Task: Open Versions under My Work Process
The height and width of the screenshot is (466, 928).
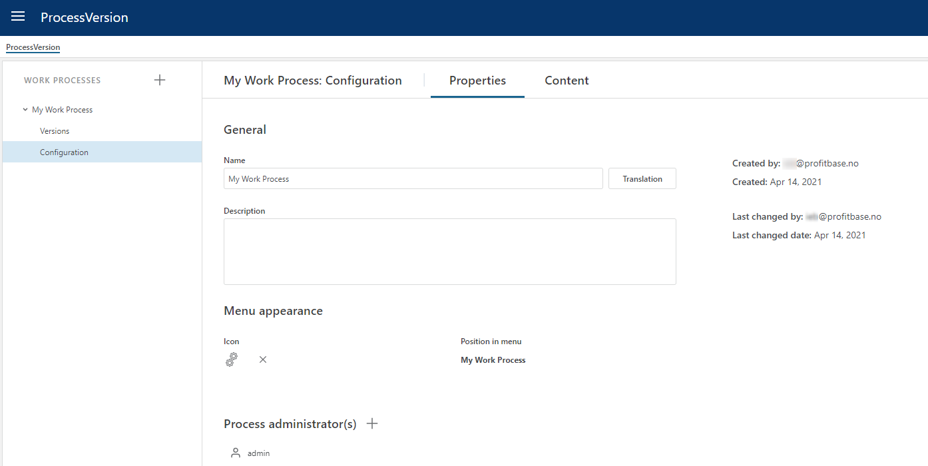Action: coord(55,131)
